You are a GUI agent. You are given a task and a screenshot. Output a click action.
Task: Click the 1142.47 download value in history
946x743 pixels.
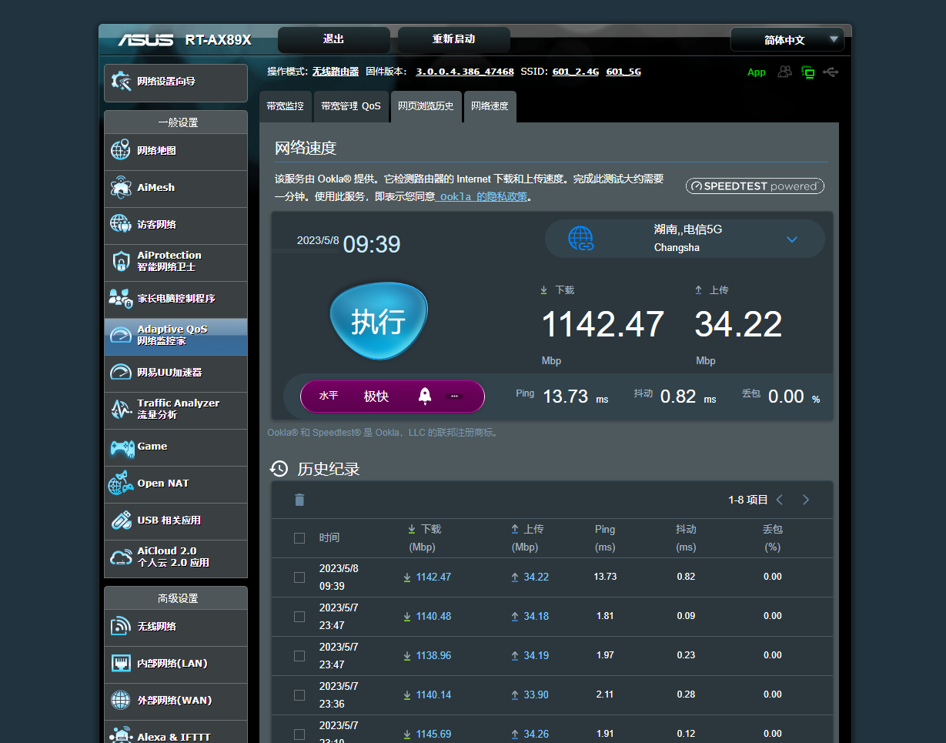[x=433, y=577]
